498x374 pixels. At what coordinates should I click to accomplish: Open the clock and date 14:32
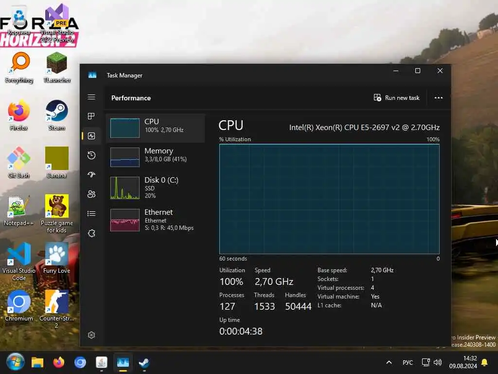coord(463,362)
